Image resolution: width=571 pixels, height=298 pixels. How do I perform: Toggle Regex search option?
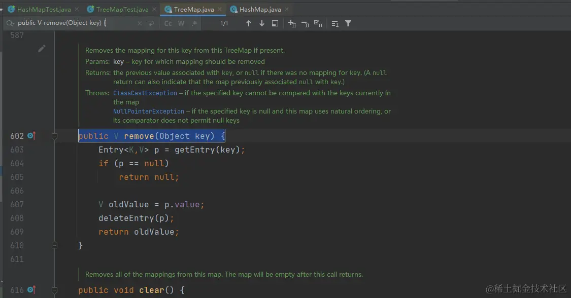tap(194, 23)
